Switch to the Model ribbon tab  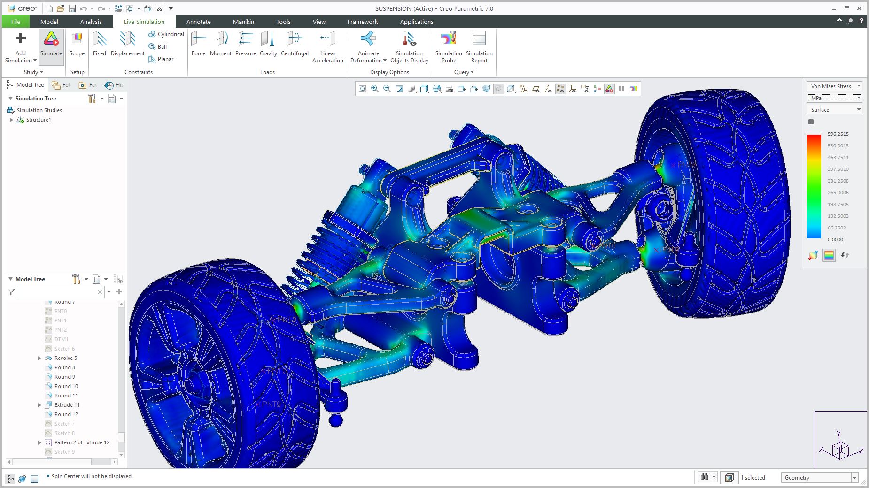(x=49, y=22)
